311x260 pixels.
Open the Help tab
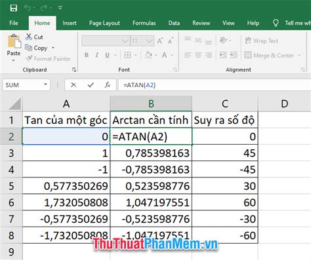pos(253,23)
